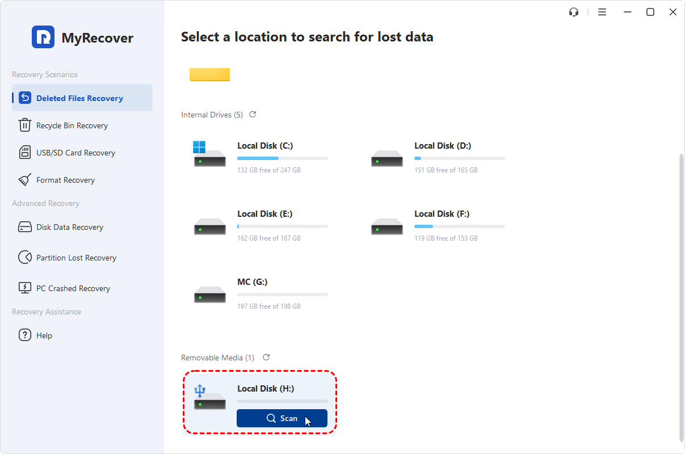Screen dimensions: 685x454
Task: Click Local Disk (D:) usage bar
Action: click(x=460, y=158)
